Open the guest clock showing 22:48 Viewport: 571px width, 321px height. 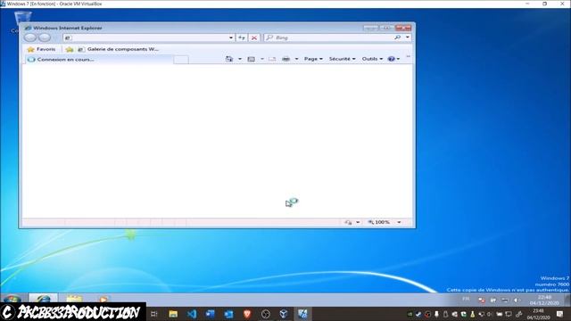[544, 300]
